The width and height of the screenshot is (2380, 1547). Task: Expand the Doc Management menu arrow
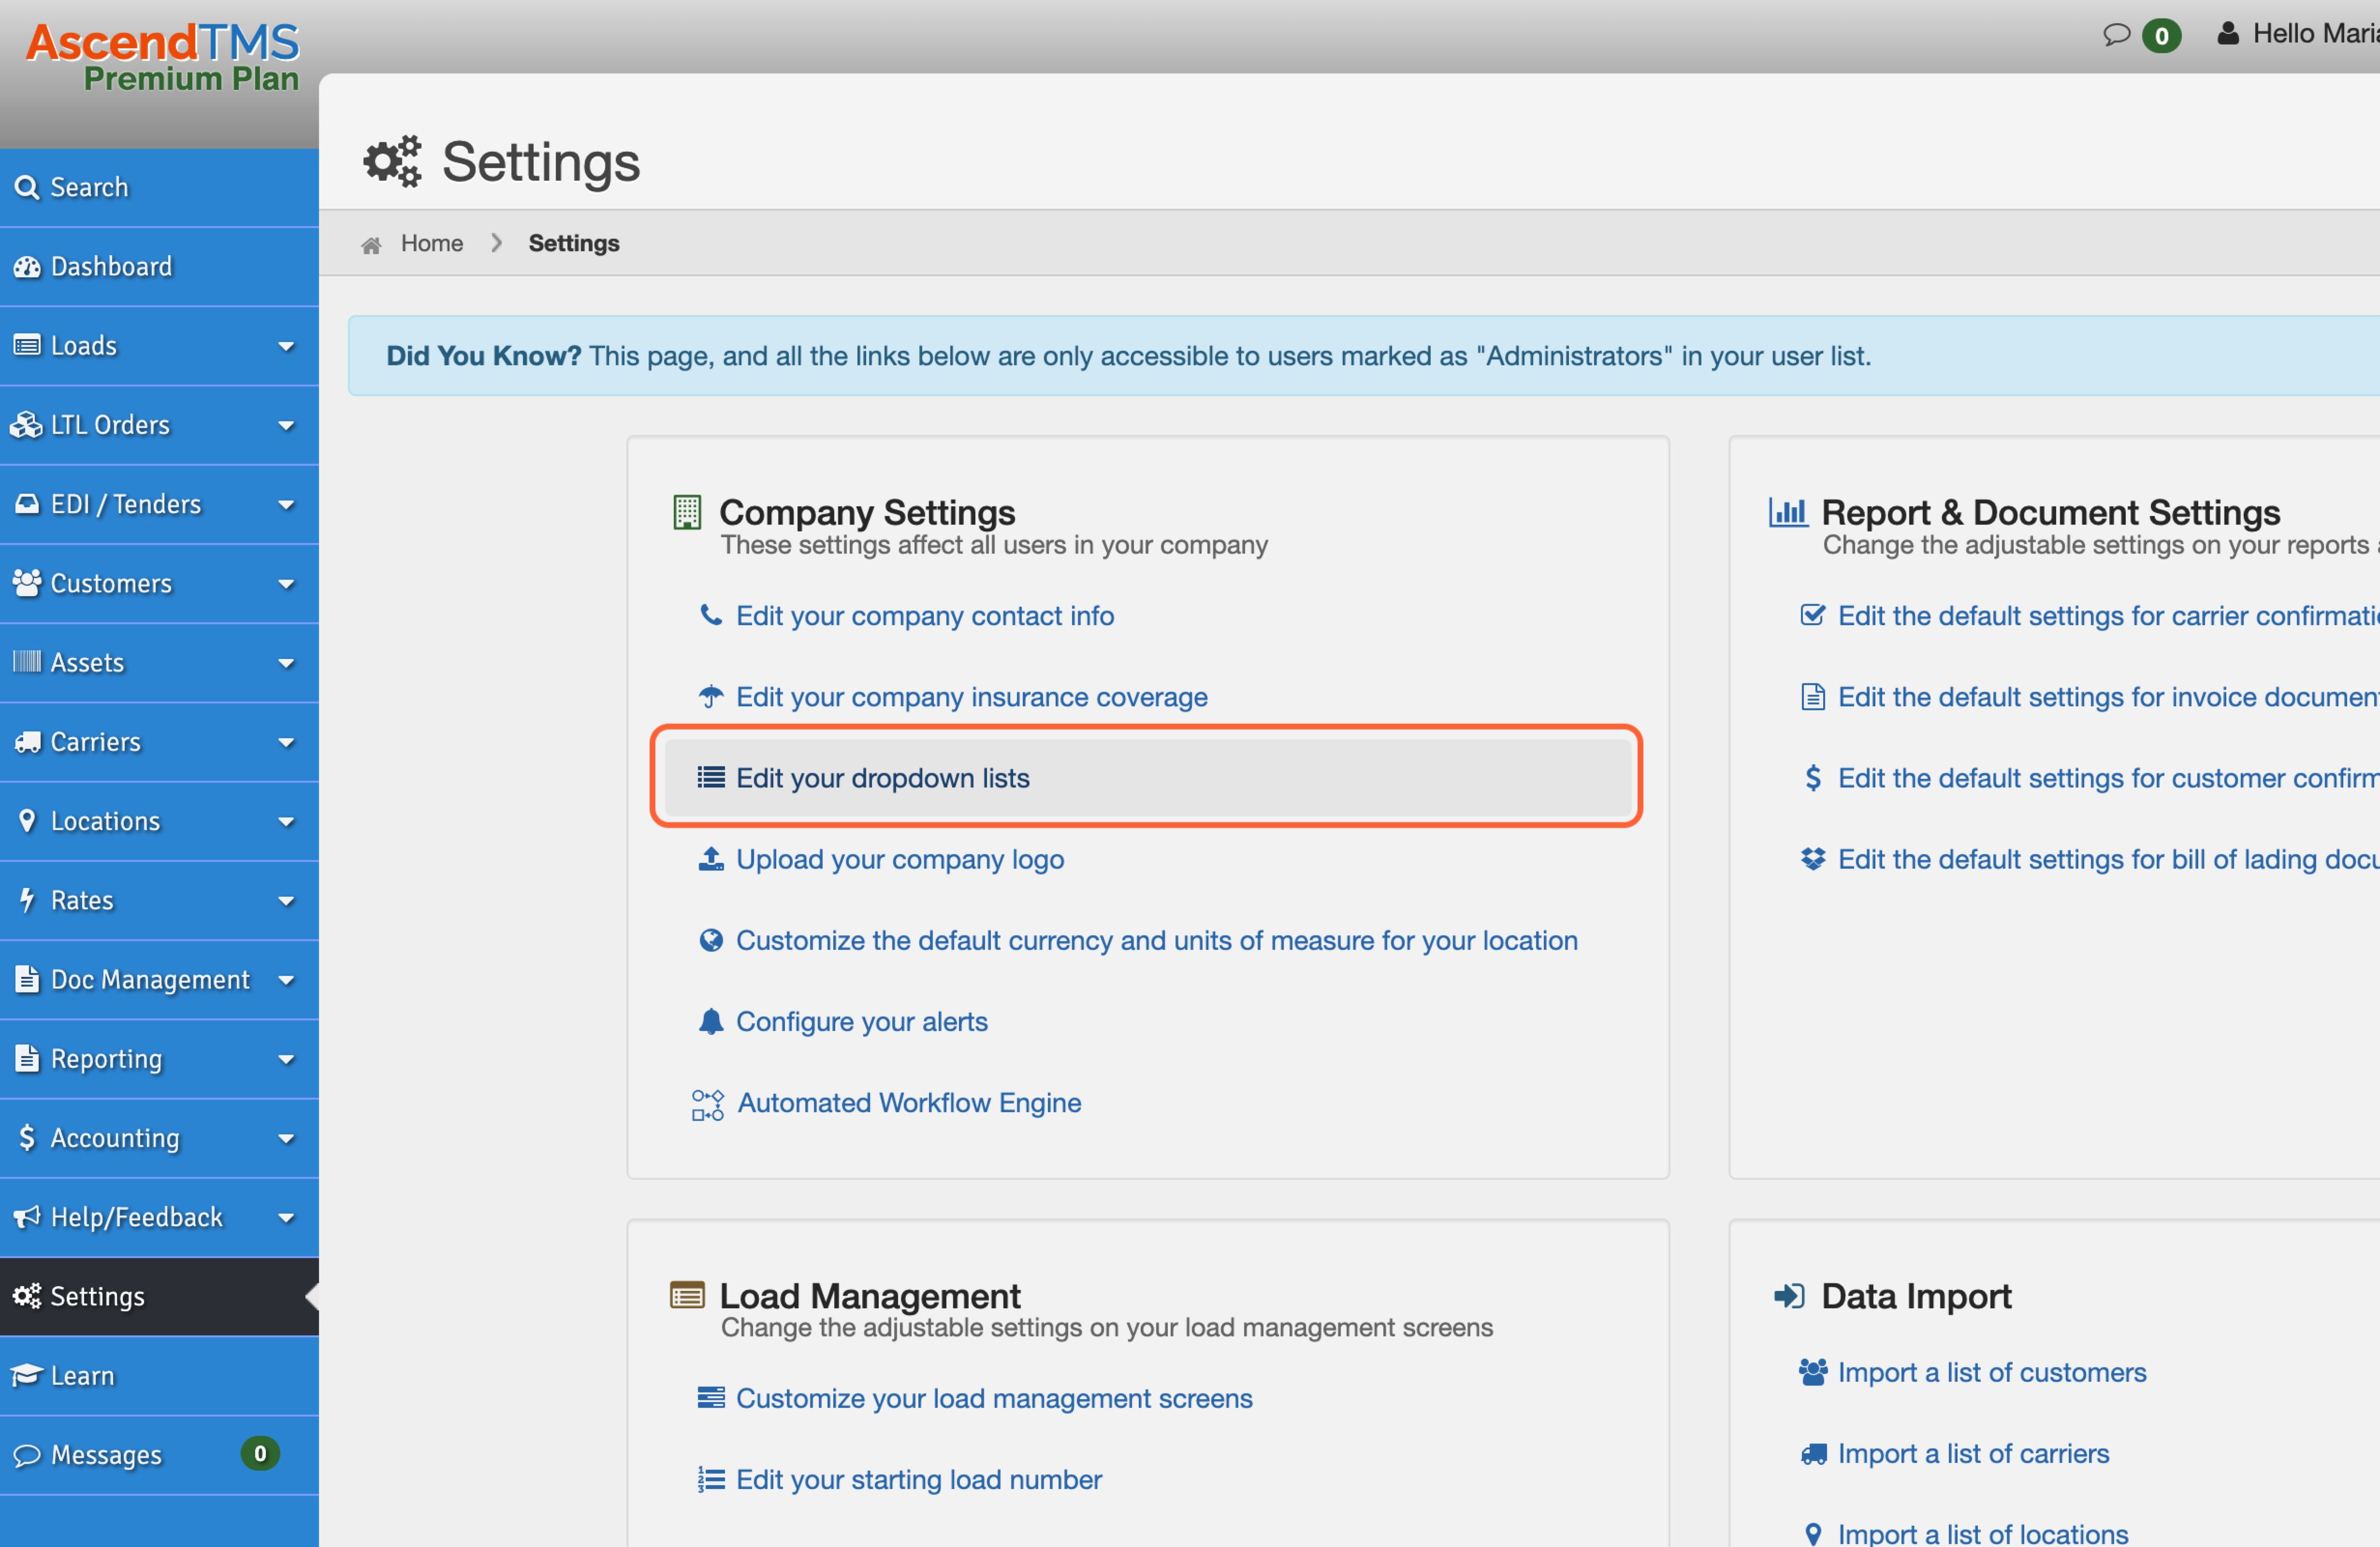click(x=286, y=979)
